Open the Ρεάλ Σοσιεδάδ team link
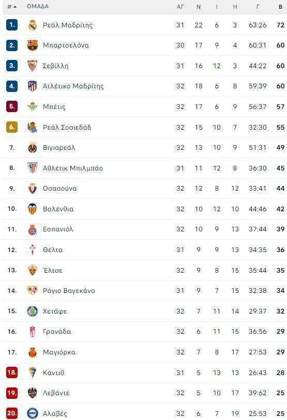Image resolution: width=287 pixels, height=420 pixels. point(67,127)
